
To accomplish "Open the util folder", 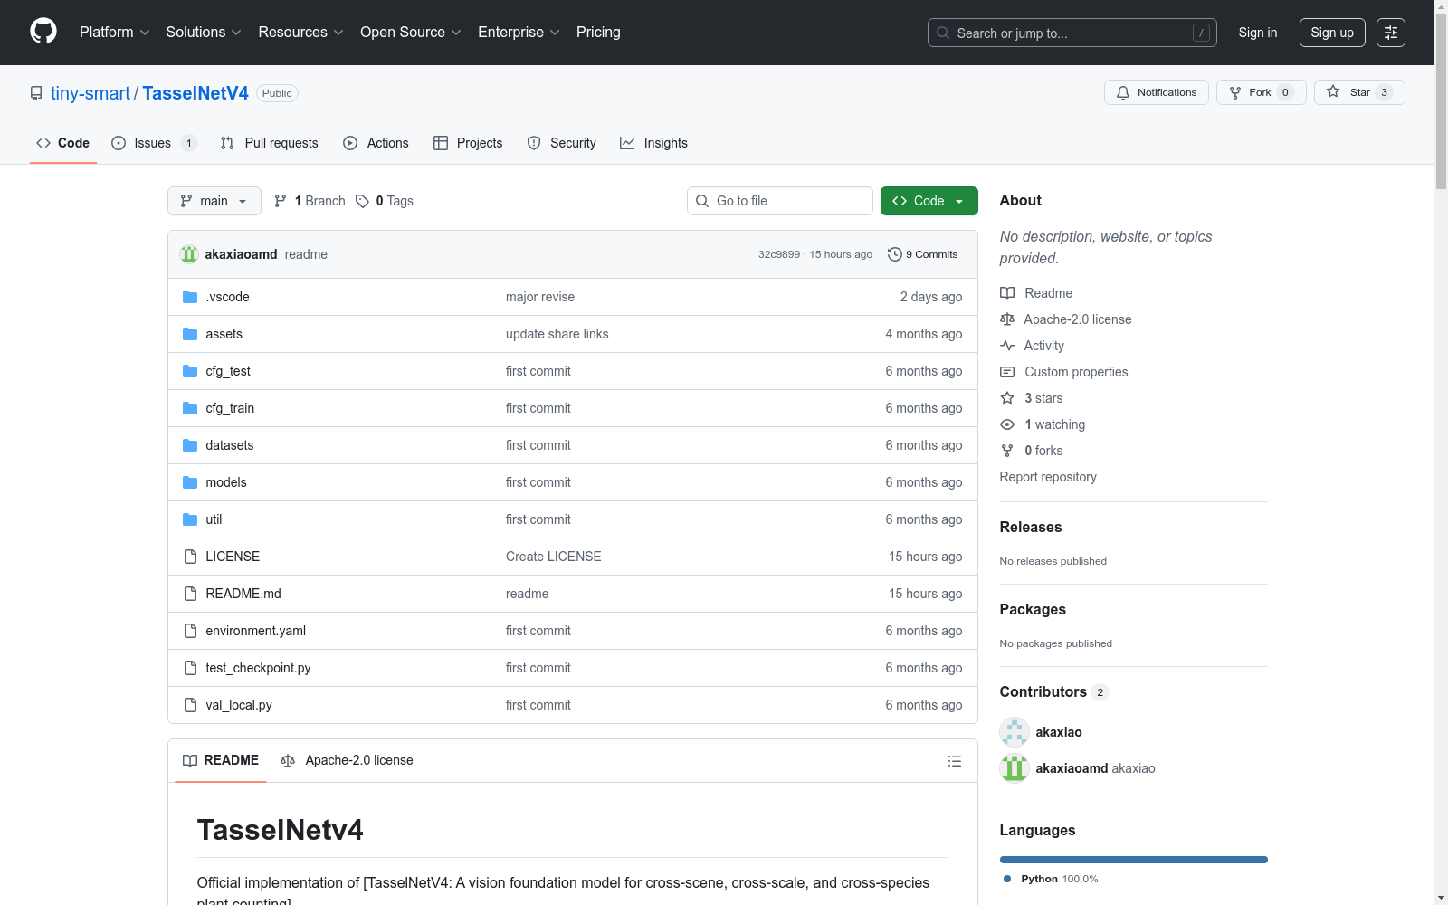I will [x=214, y=519].
